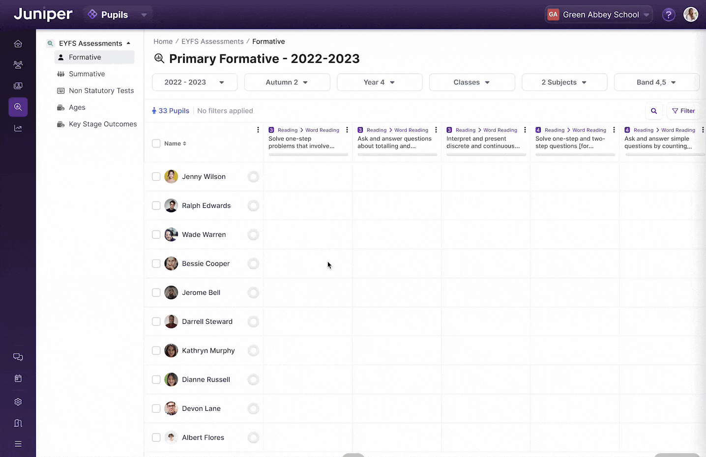Open Key Stage Outcomes menu item
The width and height of the screenshot is (706, 457).
point(103,124)
